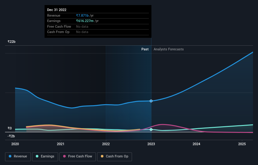Click the 2021 x-axis label

(x=61, y=144)
